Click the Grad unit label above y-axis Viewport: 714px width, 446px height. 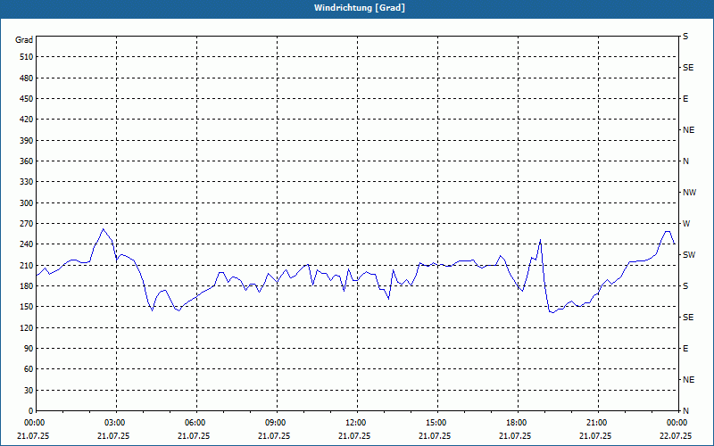click(x=24, y=40)
